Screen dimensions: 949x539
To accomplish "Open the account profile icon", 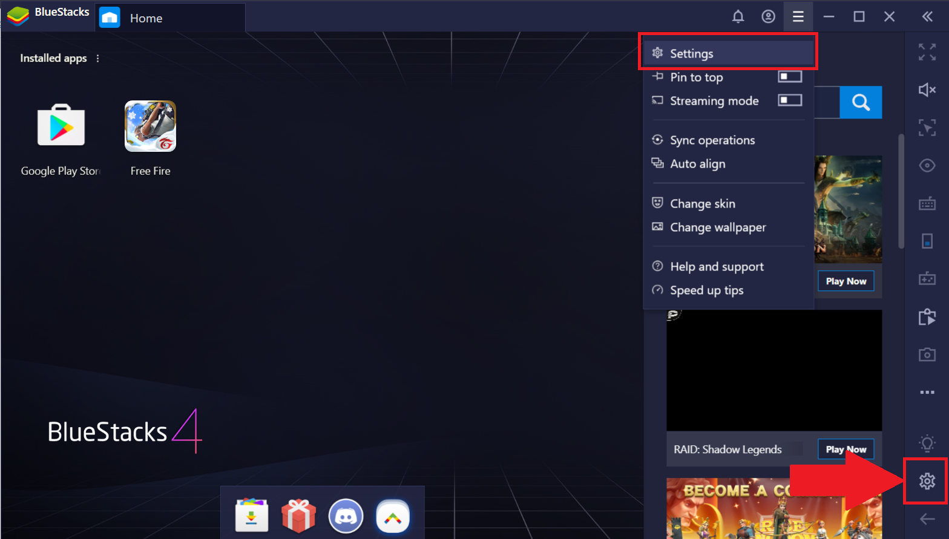I will (x=768, y=16).
